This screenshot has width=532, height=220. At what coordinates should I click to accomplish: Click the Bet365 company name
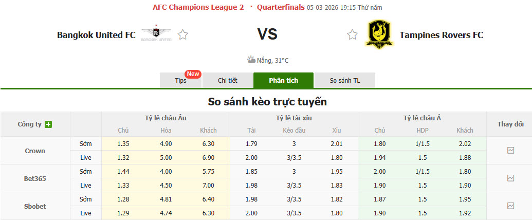pyautogui.click(x=35, y=178)
